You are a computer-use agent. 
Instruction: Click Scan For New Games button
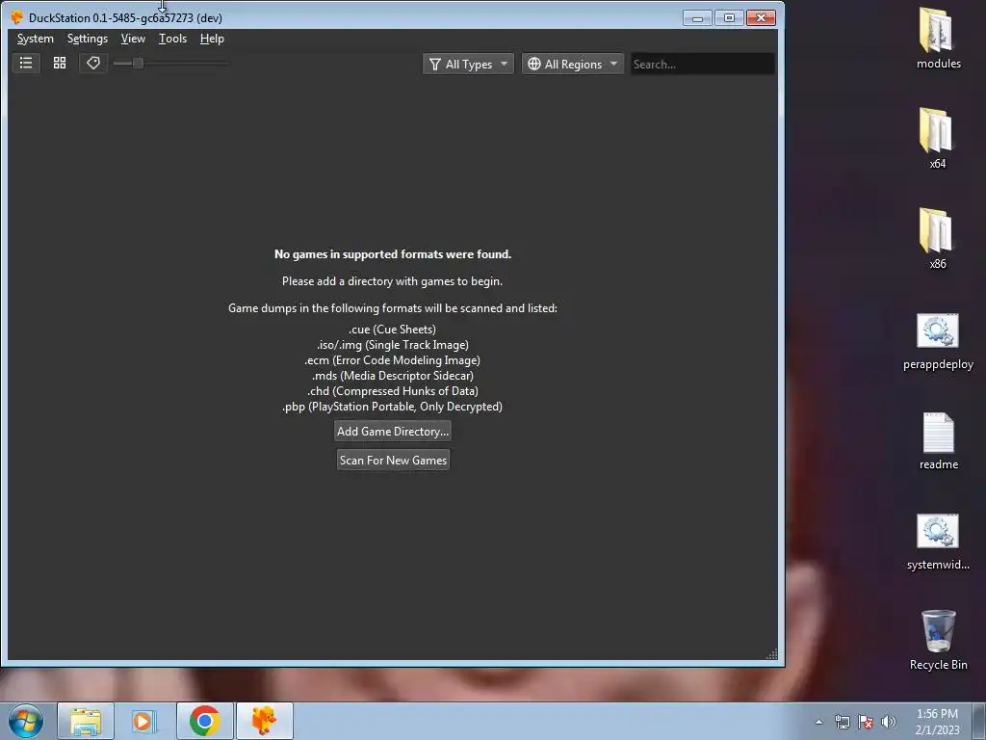click(x=393, y=460)
